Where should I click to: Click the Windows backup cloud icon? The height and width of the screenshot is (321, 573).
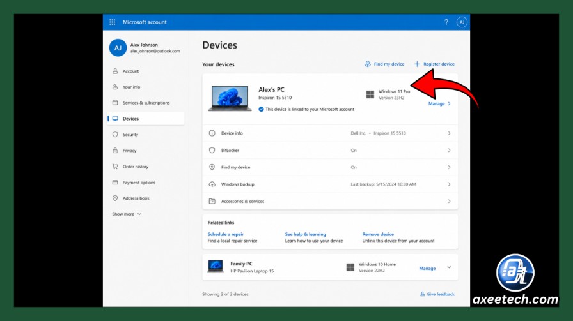coord(212,184)
